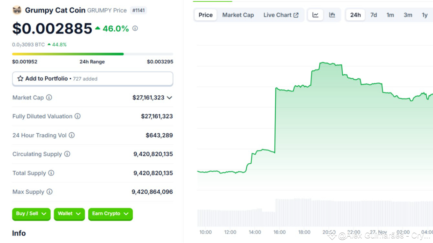
Task: Switch to the candlestick chart icon
Action: click(x=332, y=15)
